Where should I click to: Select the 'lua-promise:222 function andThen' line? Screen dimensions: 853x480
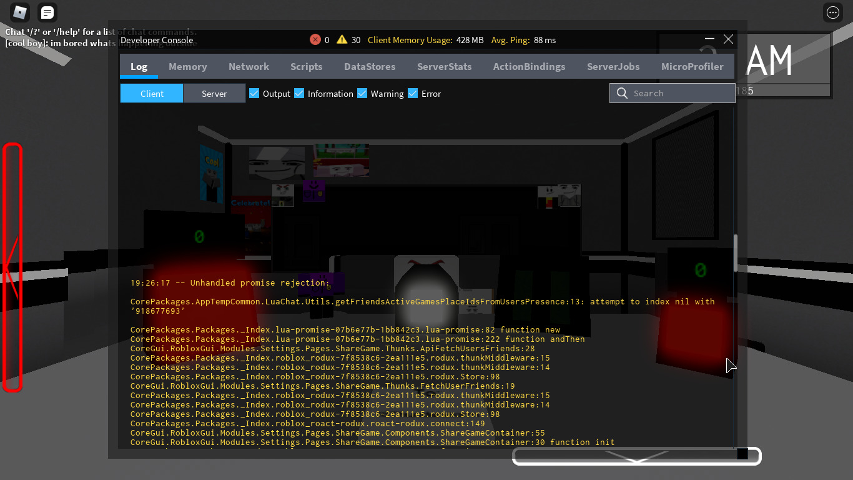[x=358, y=339]
